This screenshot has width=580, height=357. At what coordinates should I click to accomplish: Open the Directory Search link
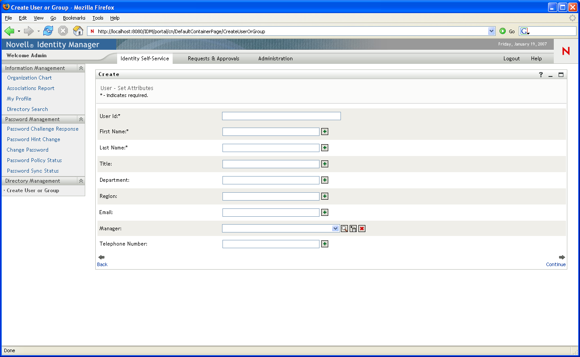coord(28,109)
